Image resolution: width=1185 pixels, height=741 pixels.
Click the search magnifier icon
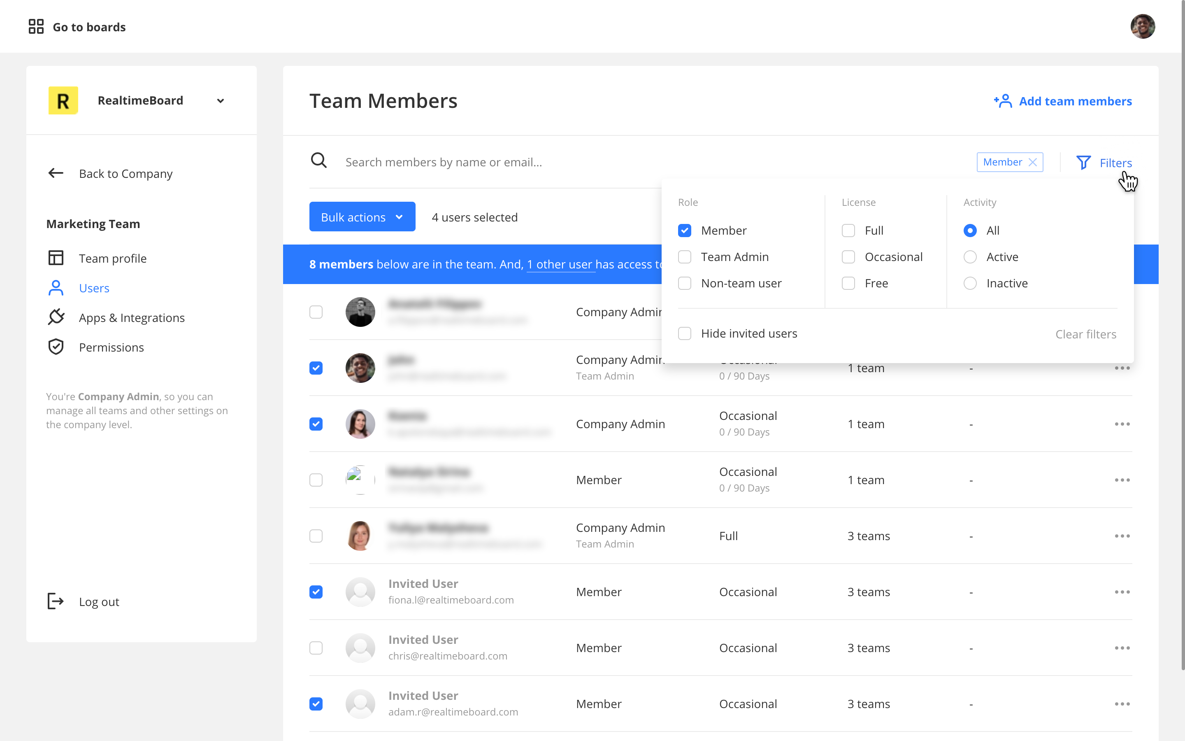point(319,161)
